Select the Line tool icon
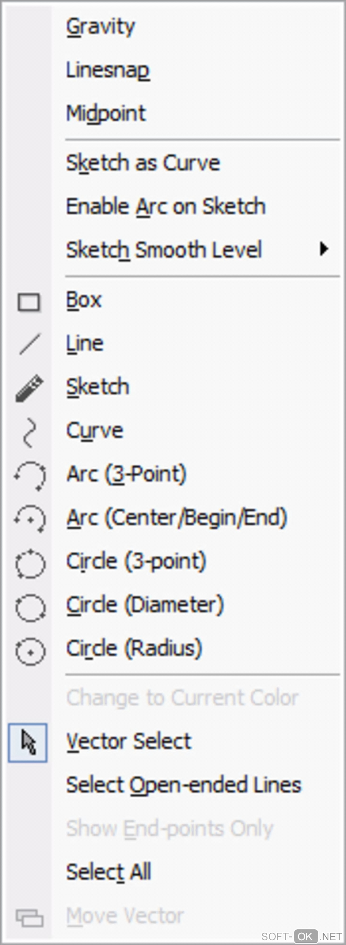This screenshot has width=346, height=945. click(x=30, y=344)
